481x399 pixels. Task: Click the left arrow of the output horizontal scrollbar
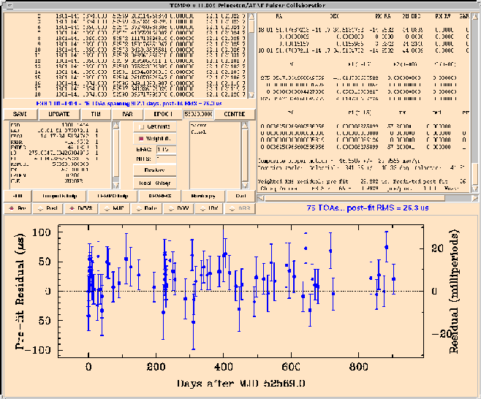coord(261,198)
